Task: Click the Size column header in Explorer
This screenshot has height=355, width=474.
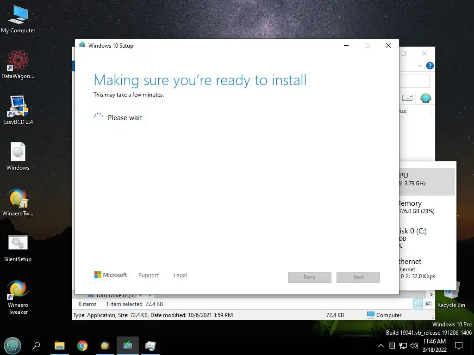Action: [x=403, y=111]
